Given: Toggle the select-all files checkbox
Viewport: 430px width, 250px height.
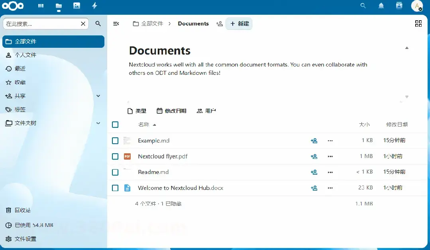Looking at the screenshot, I should [115, 125].
